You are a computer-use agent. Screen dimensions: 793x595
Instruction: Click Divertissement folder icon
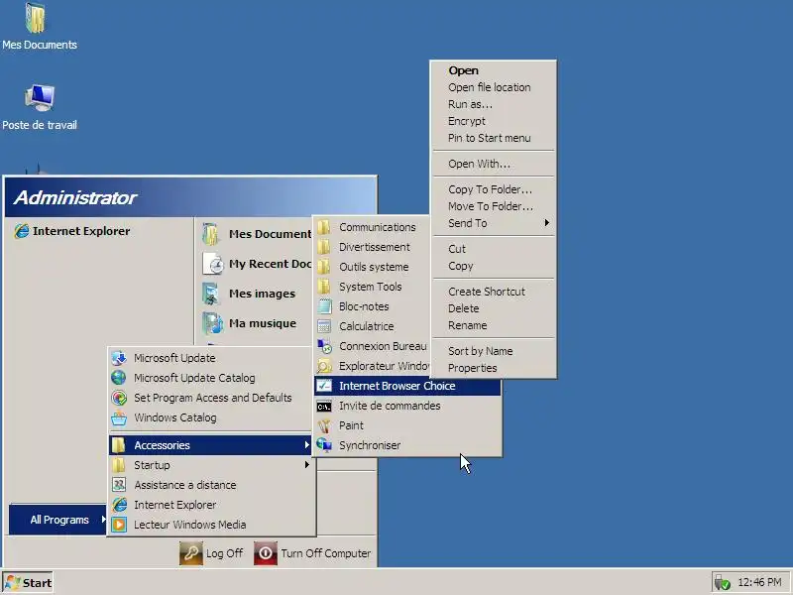coord(324,247)
